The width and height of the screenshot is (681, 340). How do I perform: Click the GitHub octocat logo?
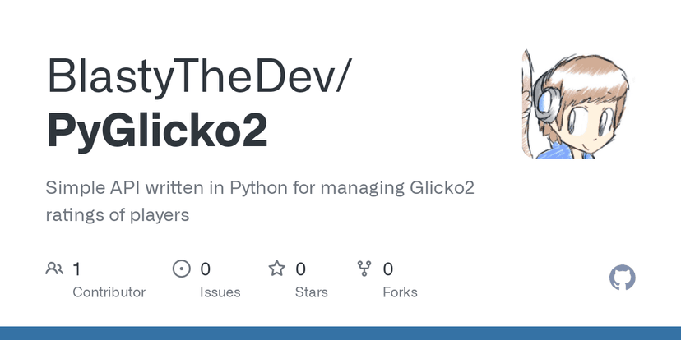(623, 278)
